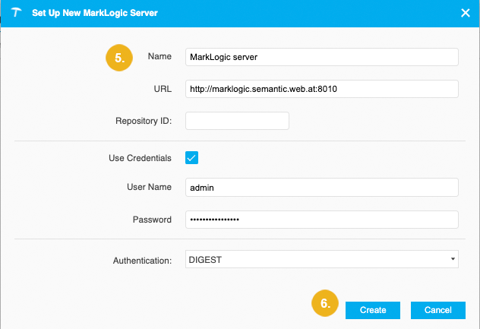Select the empty Repository ID field
The width and height of the screenshot is (480, 329).
pos(237,121)
